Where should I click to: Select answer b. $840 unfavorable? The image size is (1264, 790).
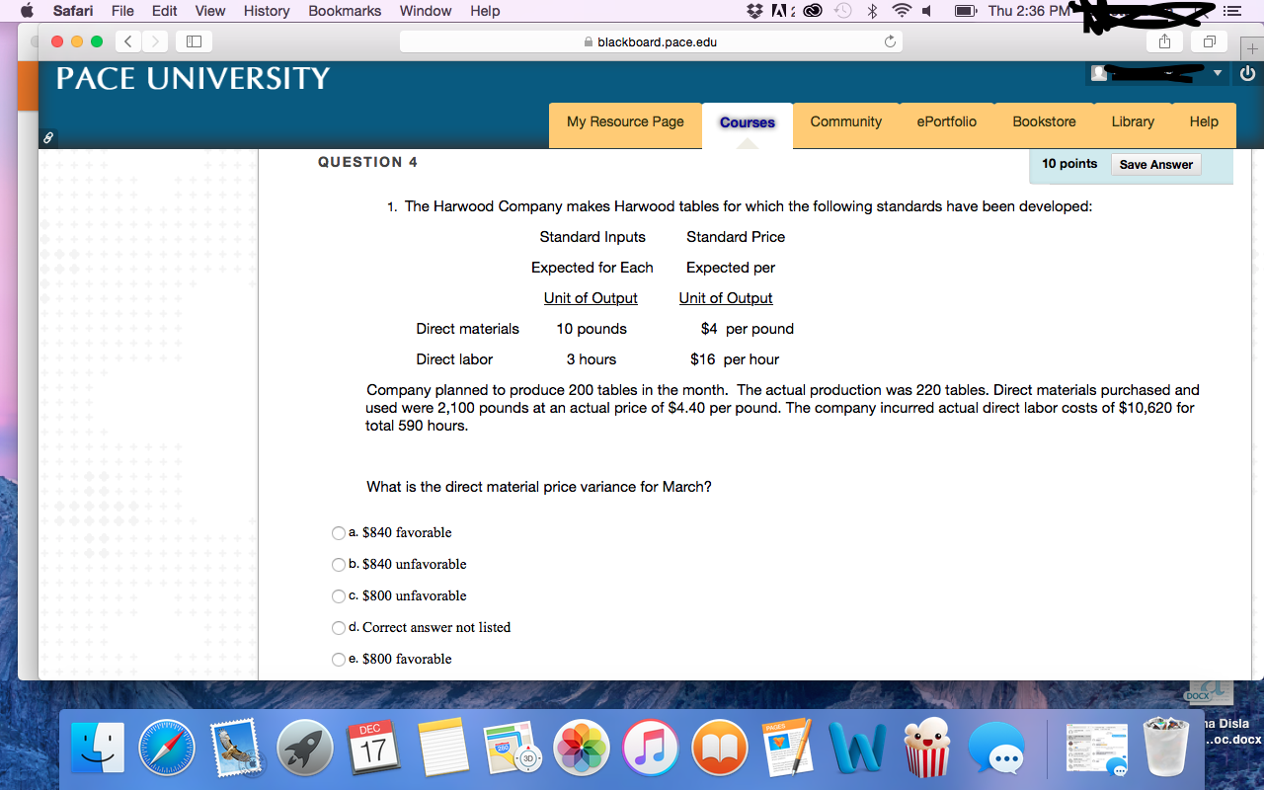(x=340, y=565)
